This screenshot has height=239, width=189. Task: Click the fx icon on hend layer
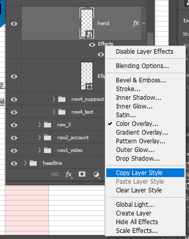pyautogui.click(x=136, y=24)
